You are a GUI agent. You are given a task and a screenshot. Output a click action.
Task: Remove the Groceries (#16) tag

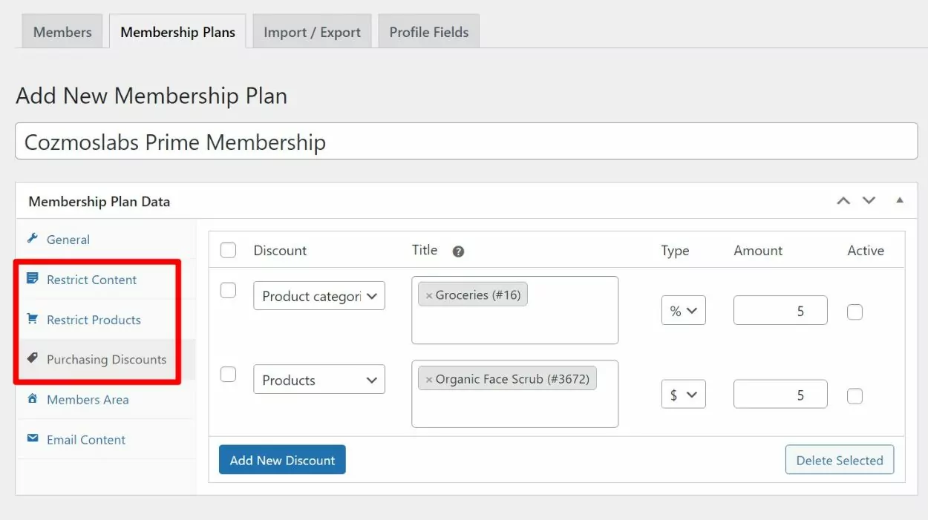(429, 295)
